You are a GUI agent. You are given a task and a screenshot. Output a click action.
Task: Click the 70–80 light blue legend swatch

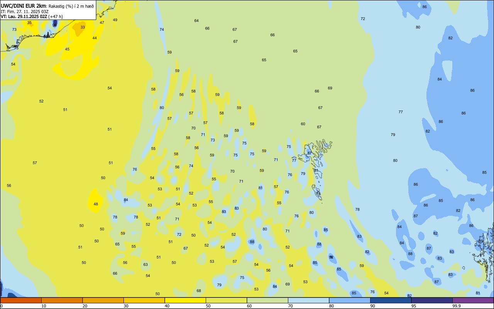click(x=308, y=300)
